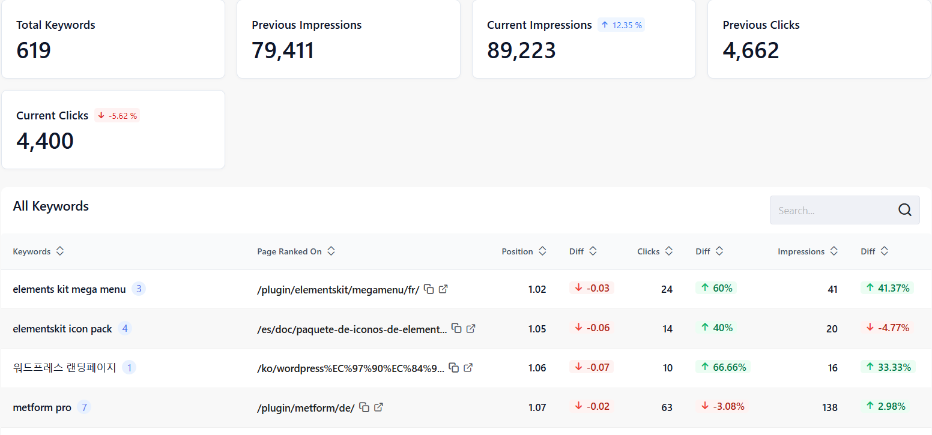
Task: Click the -0.03 position diff badge
Action: tap(592, 288)
